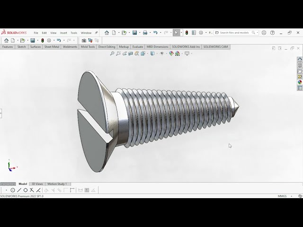
Task: Click Apply Scene icon
Action: click(178, 53)
